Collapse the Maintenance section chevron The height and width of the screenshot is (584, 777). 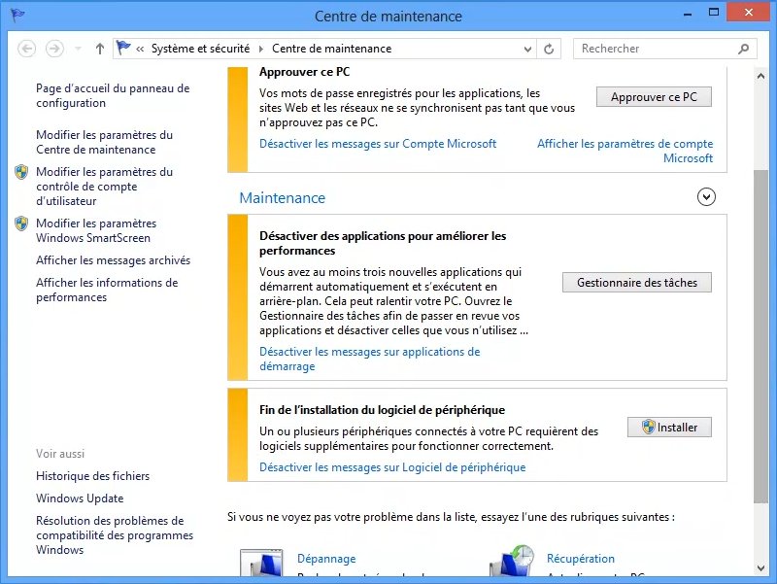click(x=706, y=197)
